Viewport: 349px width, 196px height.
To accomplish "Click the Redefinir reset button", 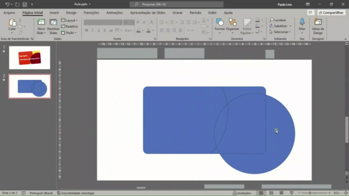I will coord(69,27).
